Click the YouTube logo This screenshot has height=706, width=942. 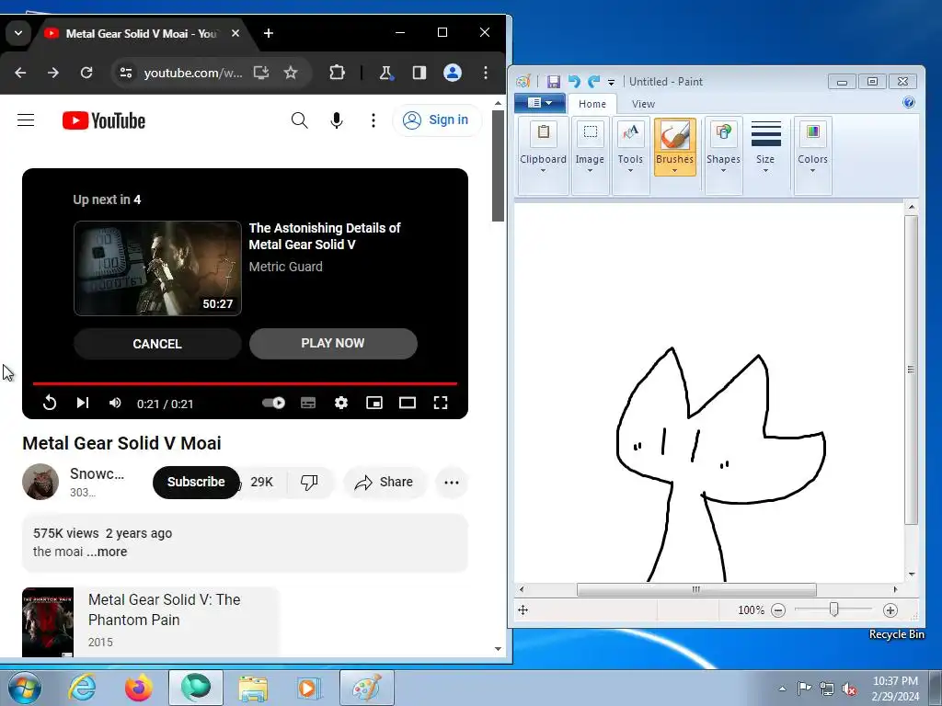coord(104,120)
